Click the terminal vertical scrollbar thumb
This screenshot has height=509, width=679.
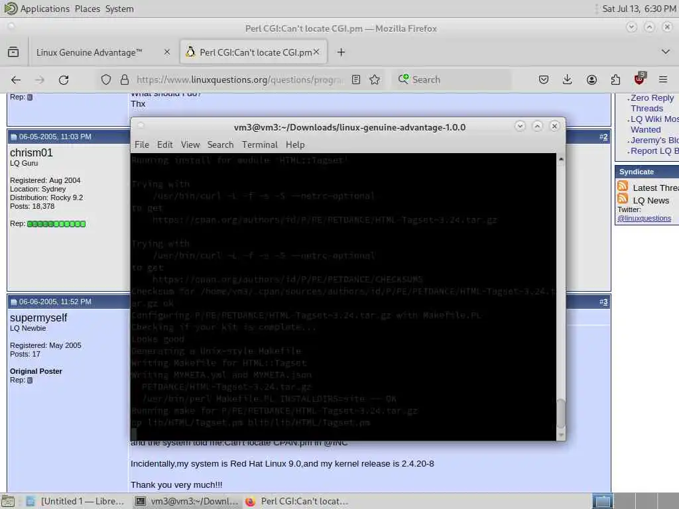(x=561, y=414)
